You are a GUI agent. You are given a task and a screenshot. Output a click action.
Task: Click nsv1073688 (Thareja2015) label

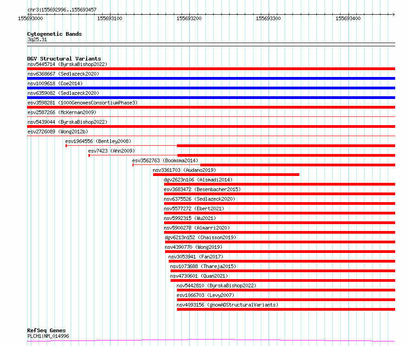[203, 266]
